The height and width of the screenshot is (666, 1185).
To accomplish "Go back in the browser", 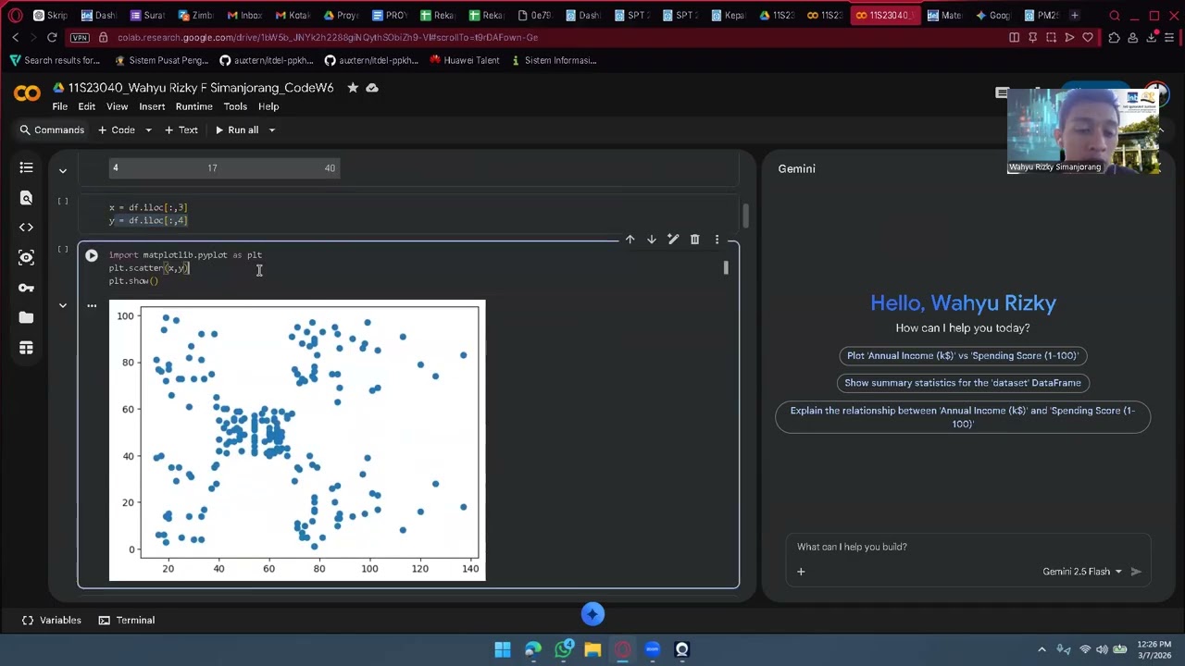I will point(15,38).
